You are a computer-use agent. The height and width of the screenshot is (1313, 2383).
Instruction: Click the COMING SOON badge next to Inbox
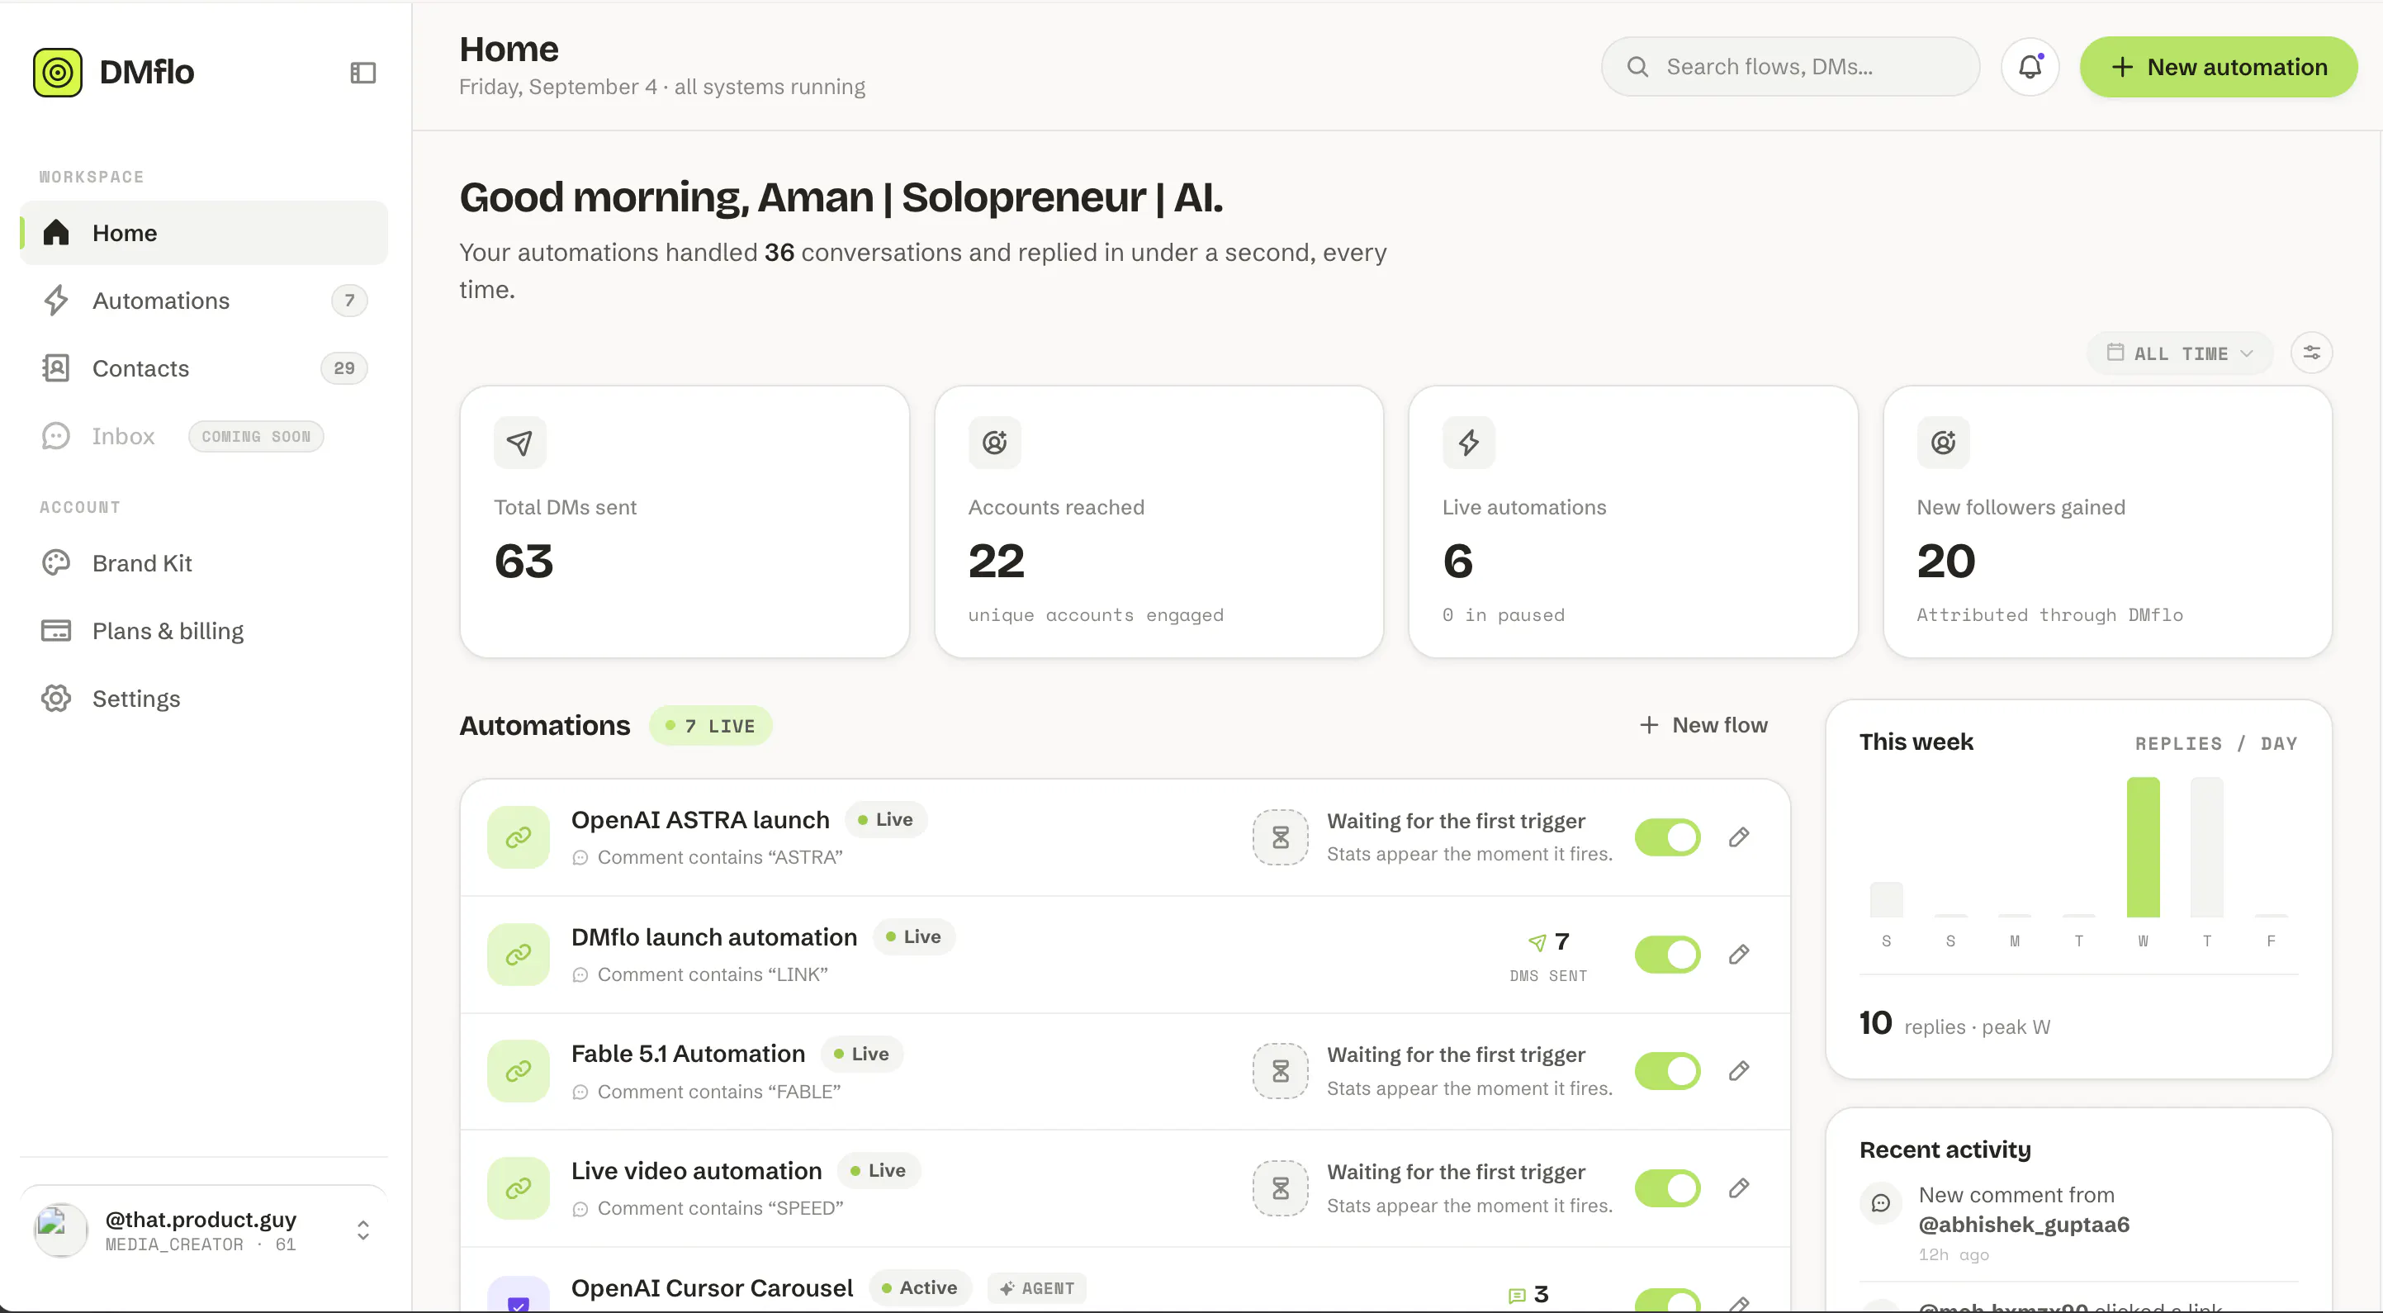click(x=256, y=437)
